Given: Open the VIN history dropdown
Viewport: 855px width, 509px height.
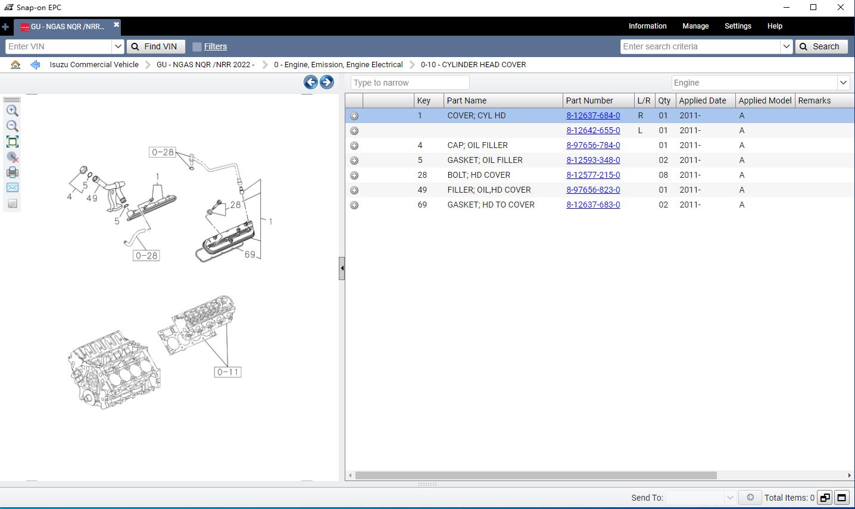Looking at the screenshot, I should [117, 46].
